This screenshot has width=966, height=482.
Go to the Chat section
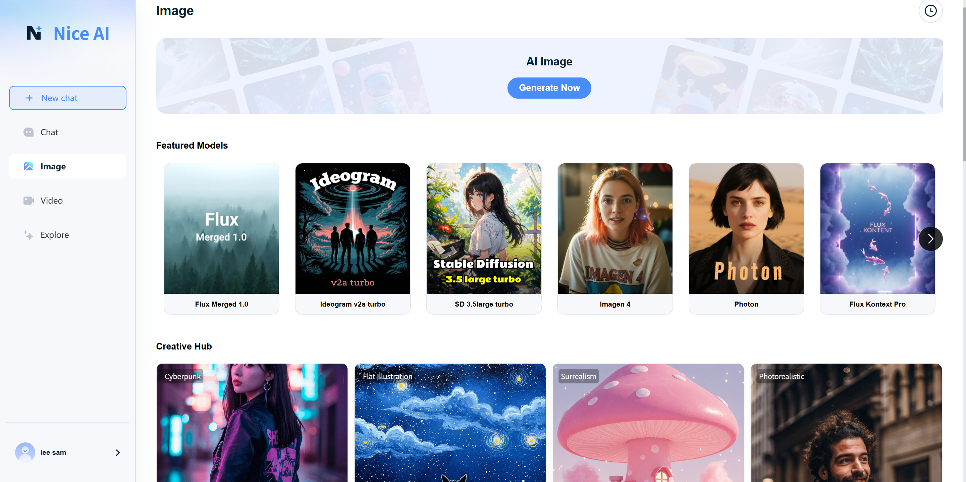[x=67, y=132]
